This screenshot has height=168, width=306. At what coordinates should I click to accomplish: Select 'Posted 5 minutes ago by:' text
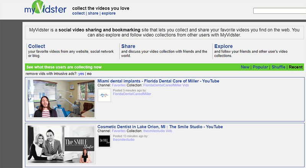coord(130,90)
